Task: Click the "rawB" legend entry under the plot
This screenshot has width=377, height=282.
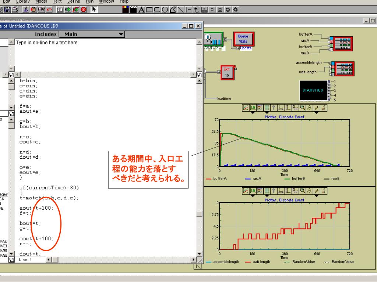Action: pos(332,179)
